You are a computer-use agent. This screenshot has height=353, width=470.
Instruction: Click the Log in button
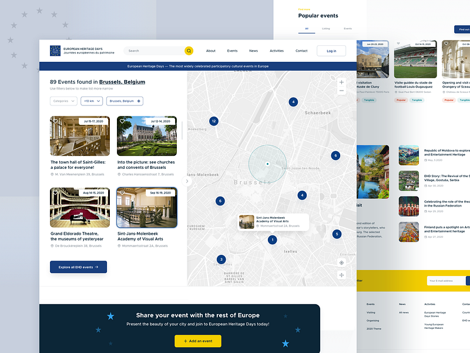click(331, 51)
